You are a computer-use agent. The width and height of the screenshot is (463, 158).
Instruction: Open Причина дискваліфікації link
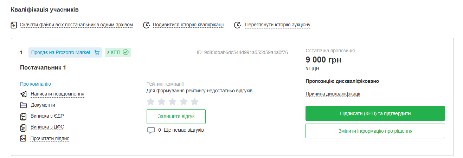pyautogui.click(x=333, y=94)
